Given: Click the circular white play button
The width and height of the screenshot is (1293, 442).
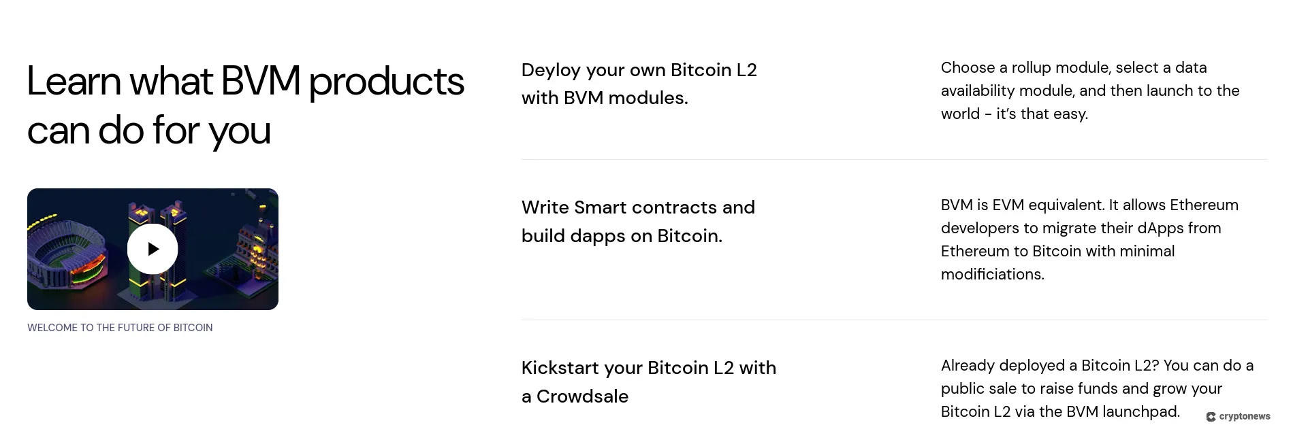Looking at the screenshot, I should pyautogui.click(x=153, y=249).
